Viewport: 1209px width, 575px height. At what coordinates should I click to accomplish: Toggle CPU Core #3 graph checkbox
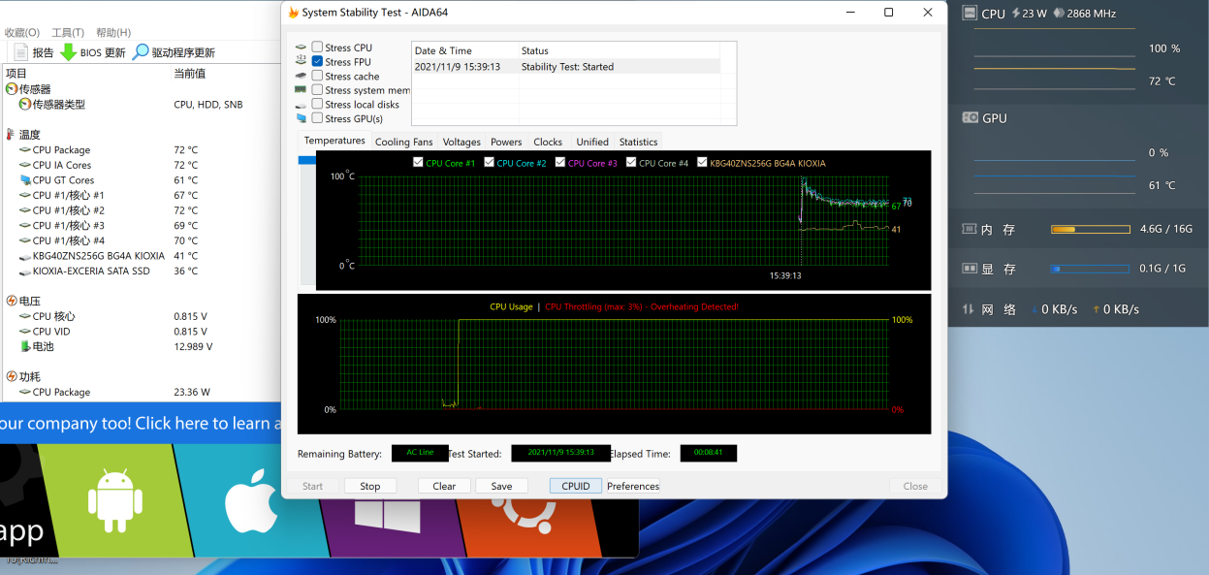click(560, 163)
